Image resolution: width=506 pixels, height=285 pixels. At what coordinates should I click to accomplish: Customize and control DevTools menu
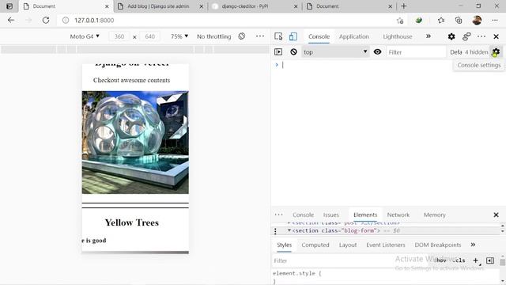click(x=481, y=36)
